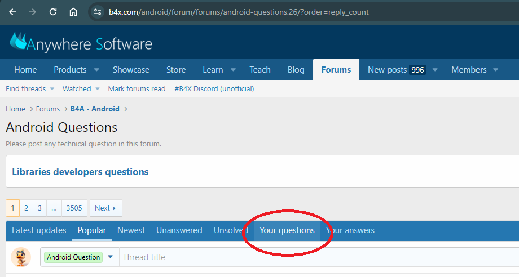Switch to Newest tab
The height and width of the screenshot is (277, 519).
[131, 230]
